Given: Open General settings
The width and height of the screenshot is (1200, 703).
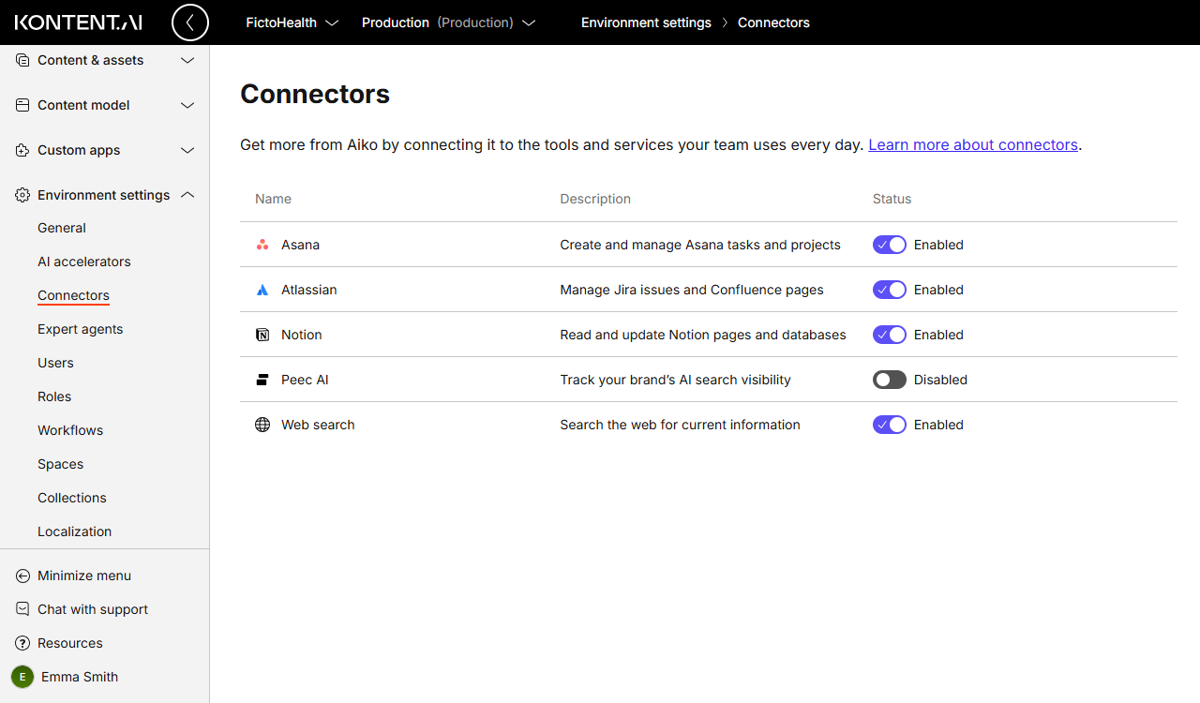Looking at the screenshot, I should point(62,228).
